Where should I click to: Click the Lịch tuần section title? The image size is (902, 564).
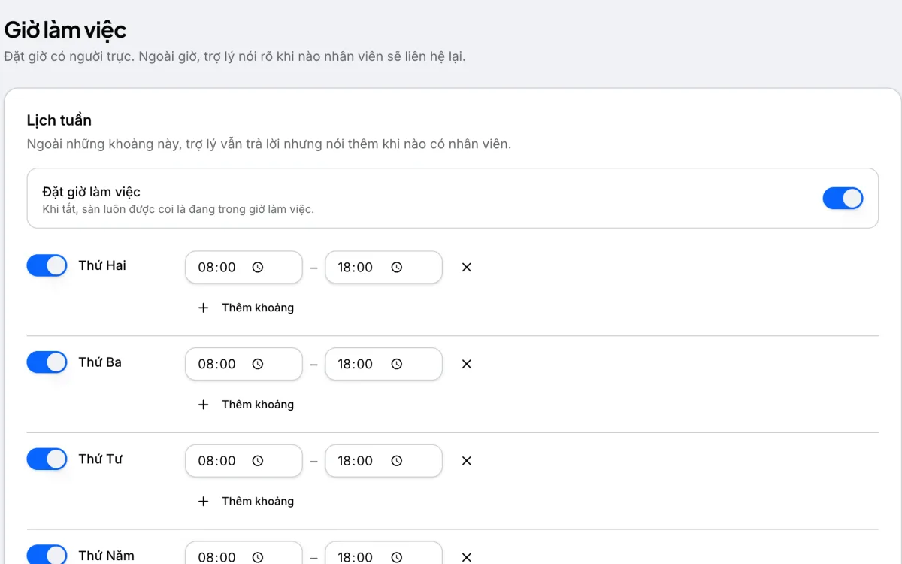tap(59, 120)
